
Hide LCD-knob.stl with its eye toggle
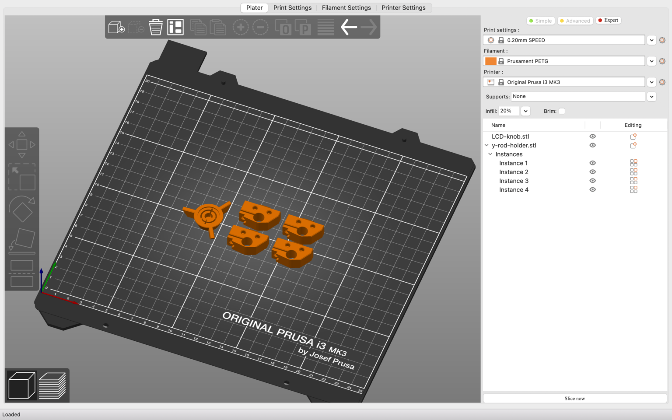pos(592,136)
